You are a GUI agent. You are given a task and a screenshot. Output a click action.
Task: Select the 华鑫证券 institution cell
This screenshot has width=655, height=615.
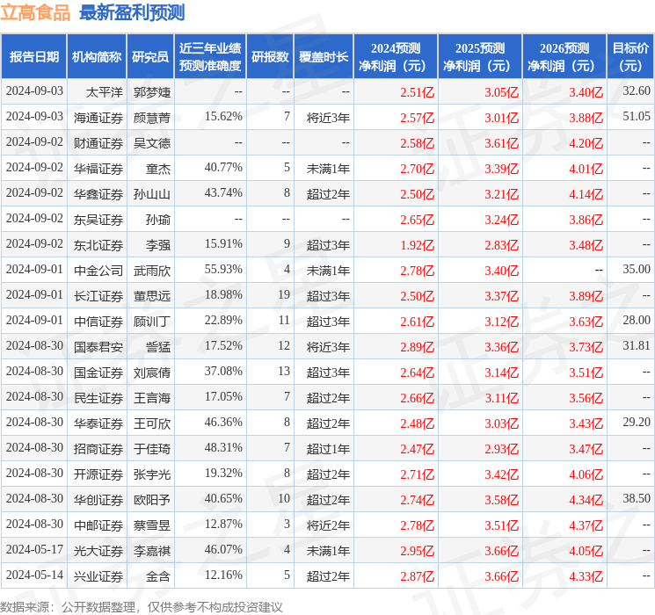tap(98, 194)
